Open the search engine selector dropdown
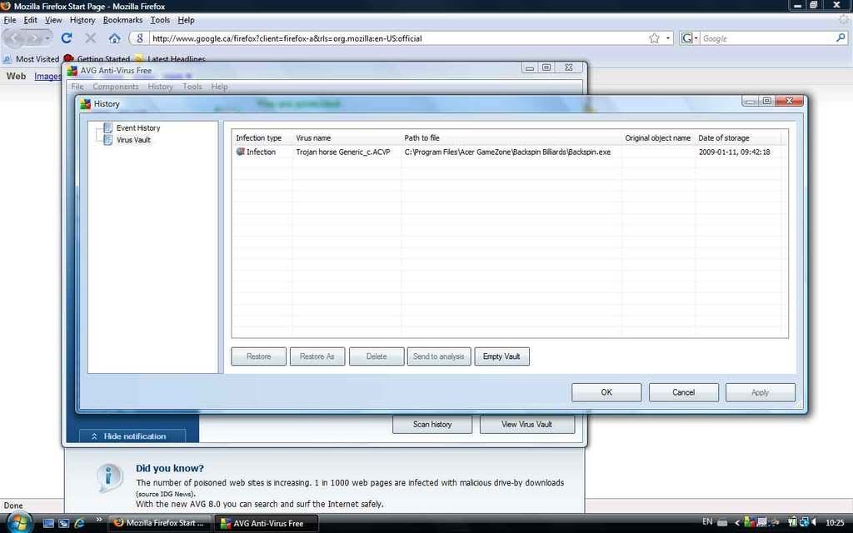 click(689, 38)
